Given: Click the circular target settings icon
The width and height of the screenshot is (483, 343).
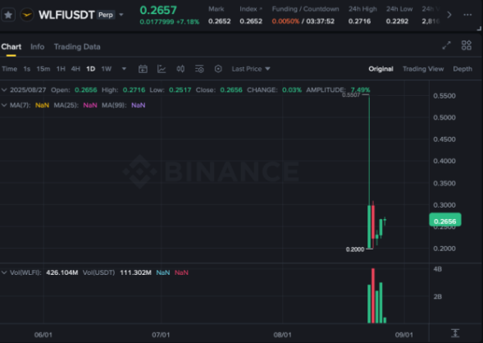Looking at the screenshot, I should [x=218, y=69].
